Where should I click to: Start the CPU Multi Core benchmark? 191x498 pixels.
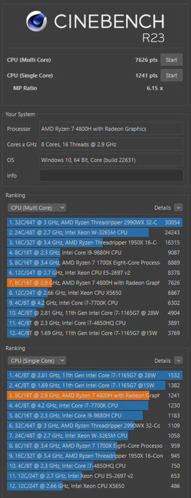coord(171,60)
